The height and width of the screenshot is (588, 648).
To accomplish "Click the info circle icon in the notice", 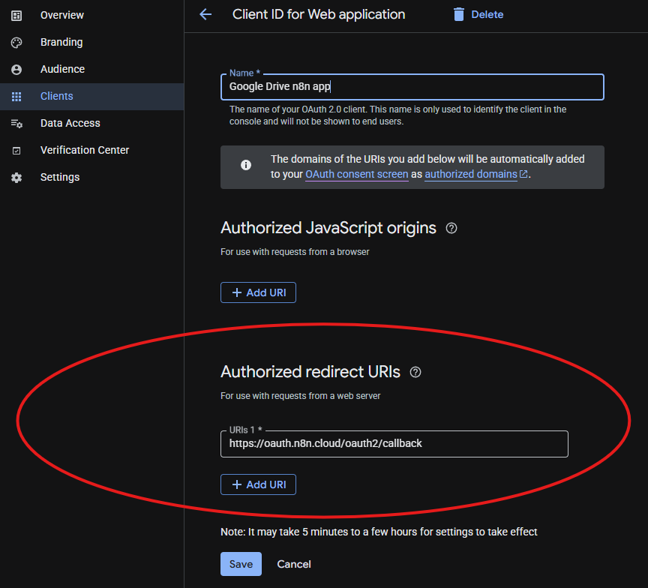I will click(246, 165).
